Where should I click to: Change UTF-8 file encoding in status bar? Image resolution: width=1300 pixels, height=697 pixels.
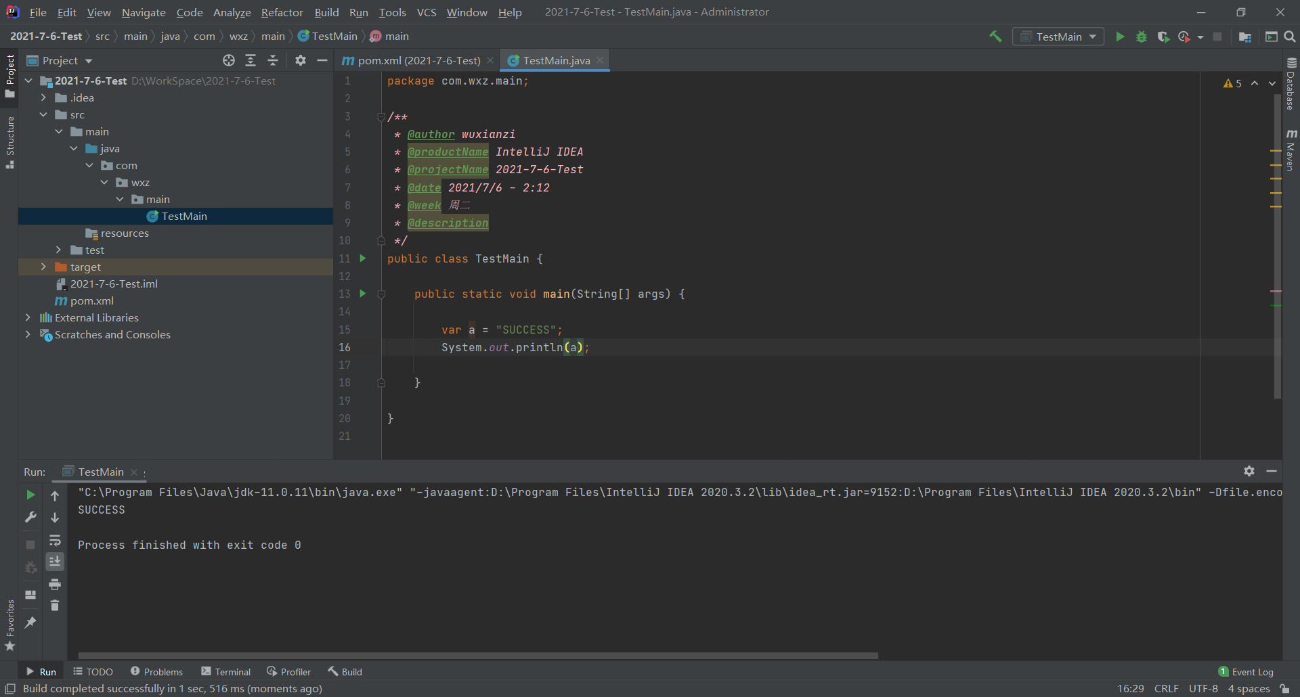[x=1203, y=688]
